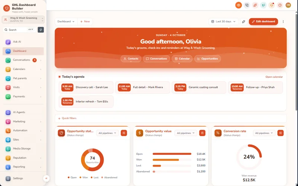Click the 74 Opportunities donut chart
This screenshot has width=298, height=186.
(x=92, y=160)
